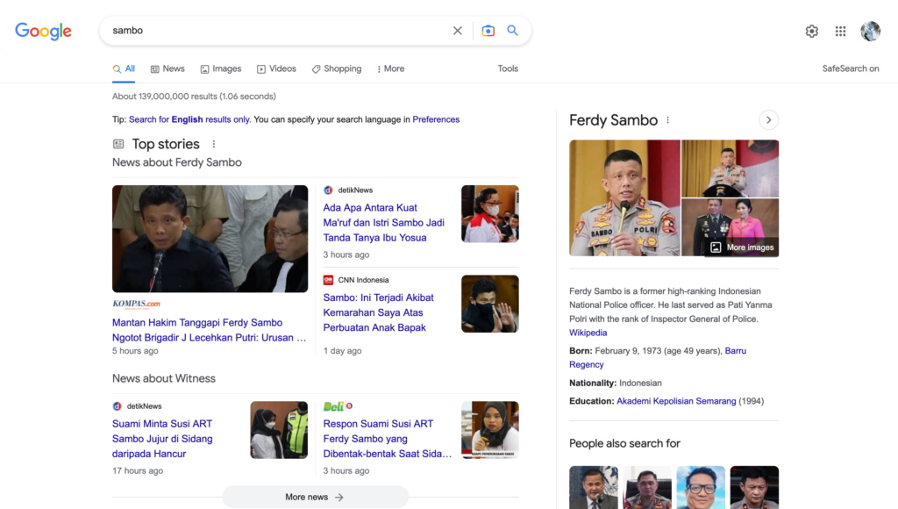Screen dimensions: 898x509
Task: Switch to the News tab
Action: (167, 68)
